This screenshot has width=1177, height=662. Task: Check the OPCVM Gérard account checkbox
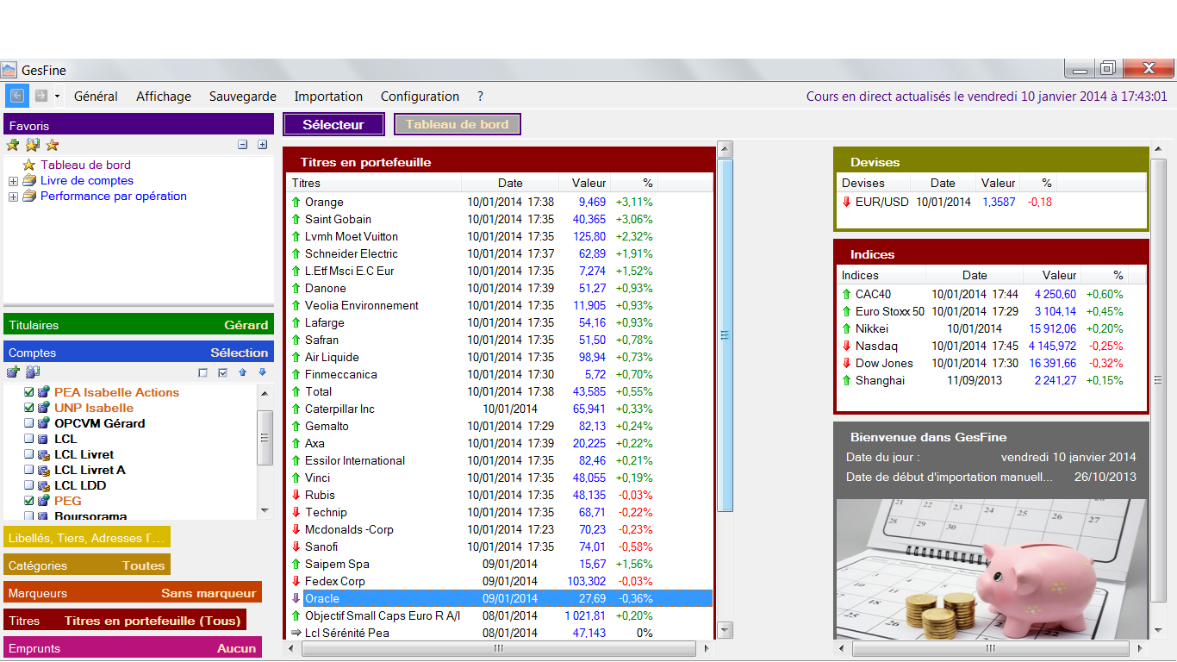(x=29, y=423)
